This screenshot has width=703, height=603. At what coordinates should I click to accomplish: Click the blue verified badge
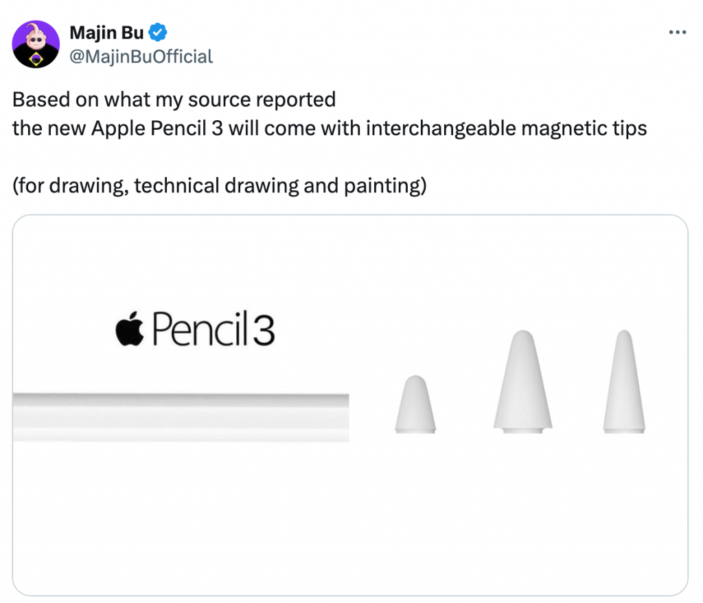click(159, 32)
